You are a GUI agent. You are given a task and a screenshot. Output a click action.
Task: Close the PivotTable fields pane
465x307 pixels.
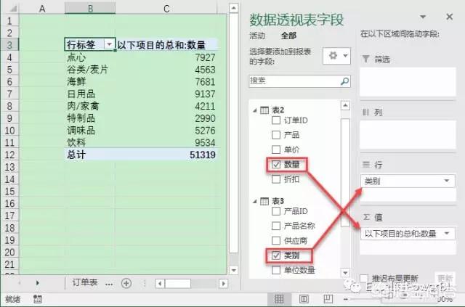click(x=450, y=17)
